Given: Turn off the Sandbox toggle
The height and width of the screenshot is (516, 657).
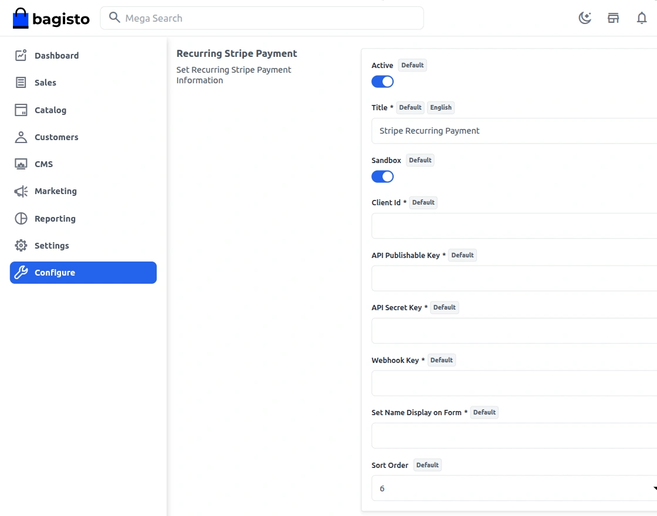Looking at the screenshot, I should tap(382, 176).
